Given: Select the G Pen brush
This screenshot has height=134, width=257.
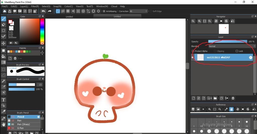Looking at the screenshot, I should (24, 128).
